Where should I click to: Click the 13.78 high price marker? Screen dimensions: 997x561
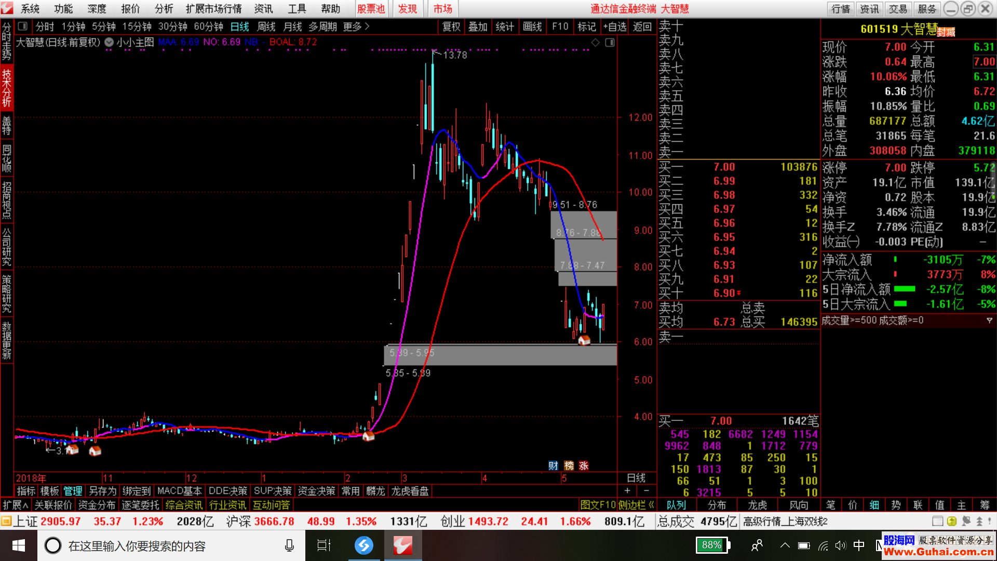(455, 55)
